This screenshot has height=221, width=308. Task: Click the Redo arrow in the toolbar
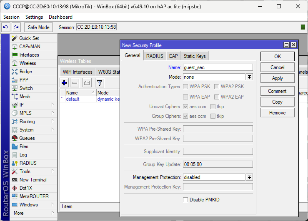pos(16,27)
